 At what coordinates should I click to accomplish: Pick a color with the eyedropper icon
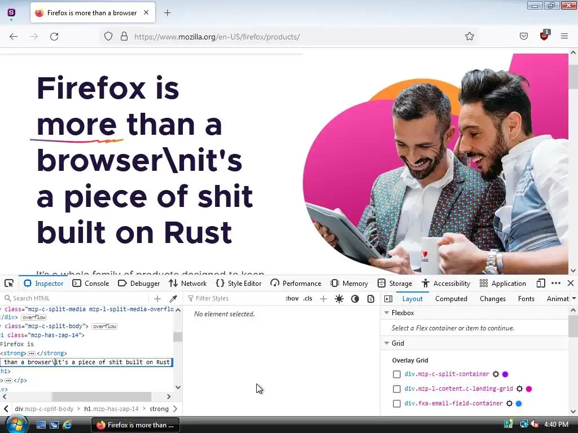tap(173, 299)
